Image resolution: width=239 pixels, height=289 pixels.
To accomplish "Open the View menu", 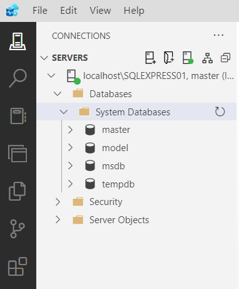I will tap(100, 11).
